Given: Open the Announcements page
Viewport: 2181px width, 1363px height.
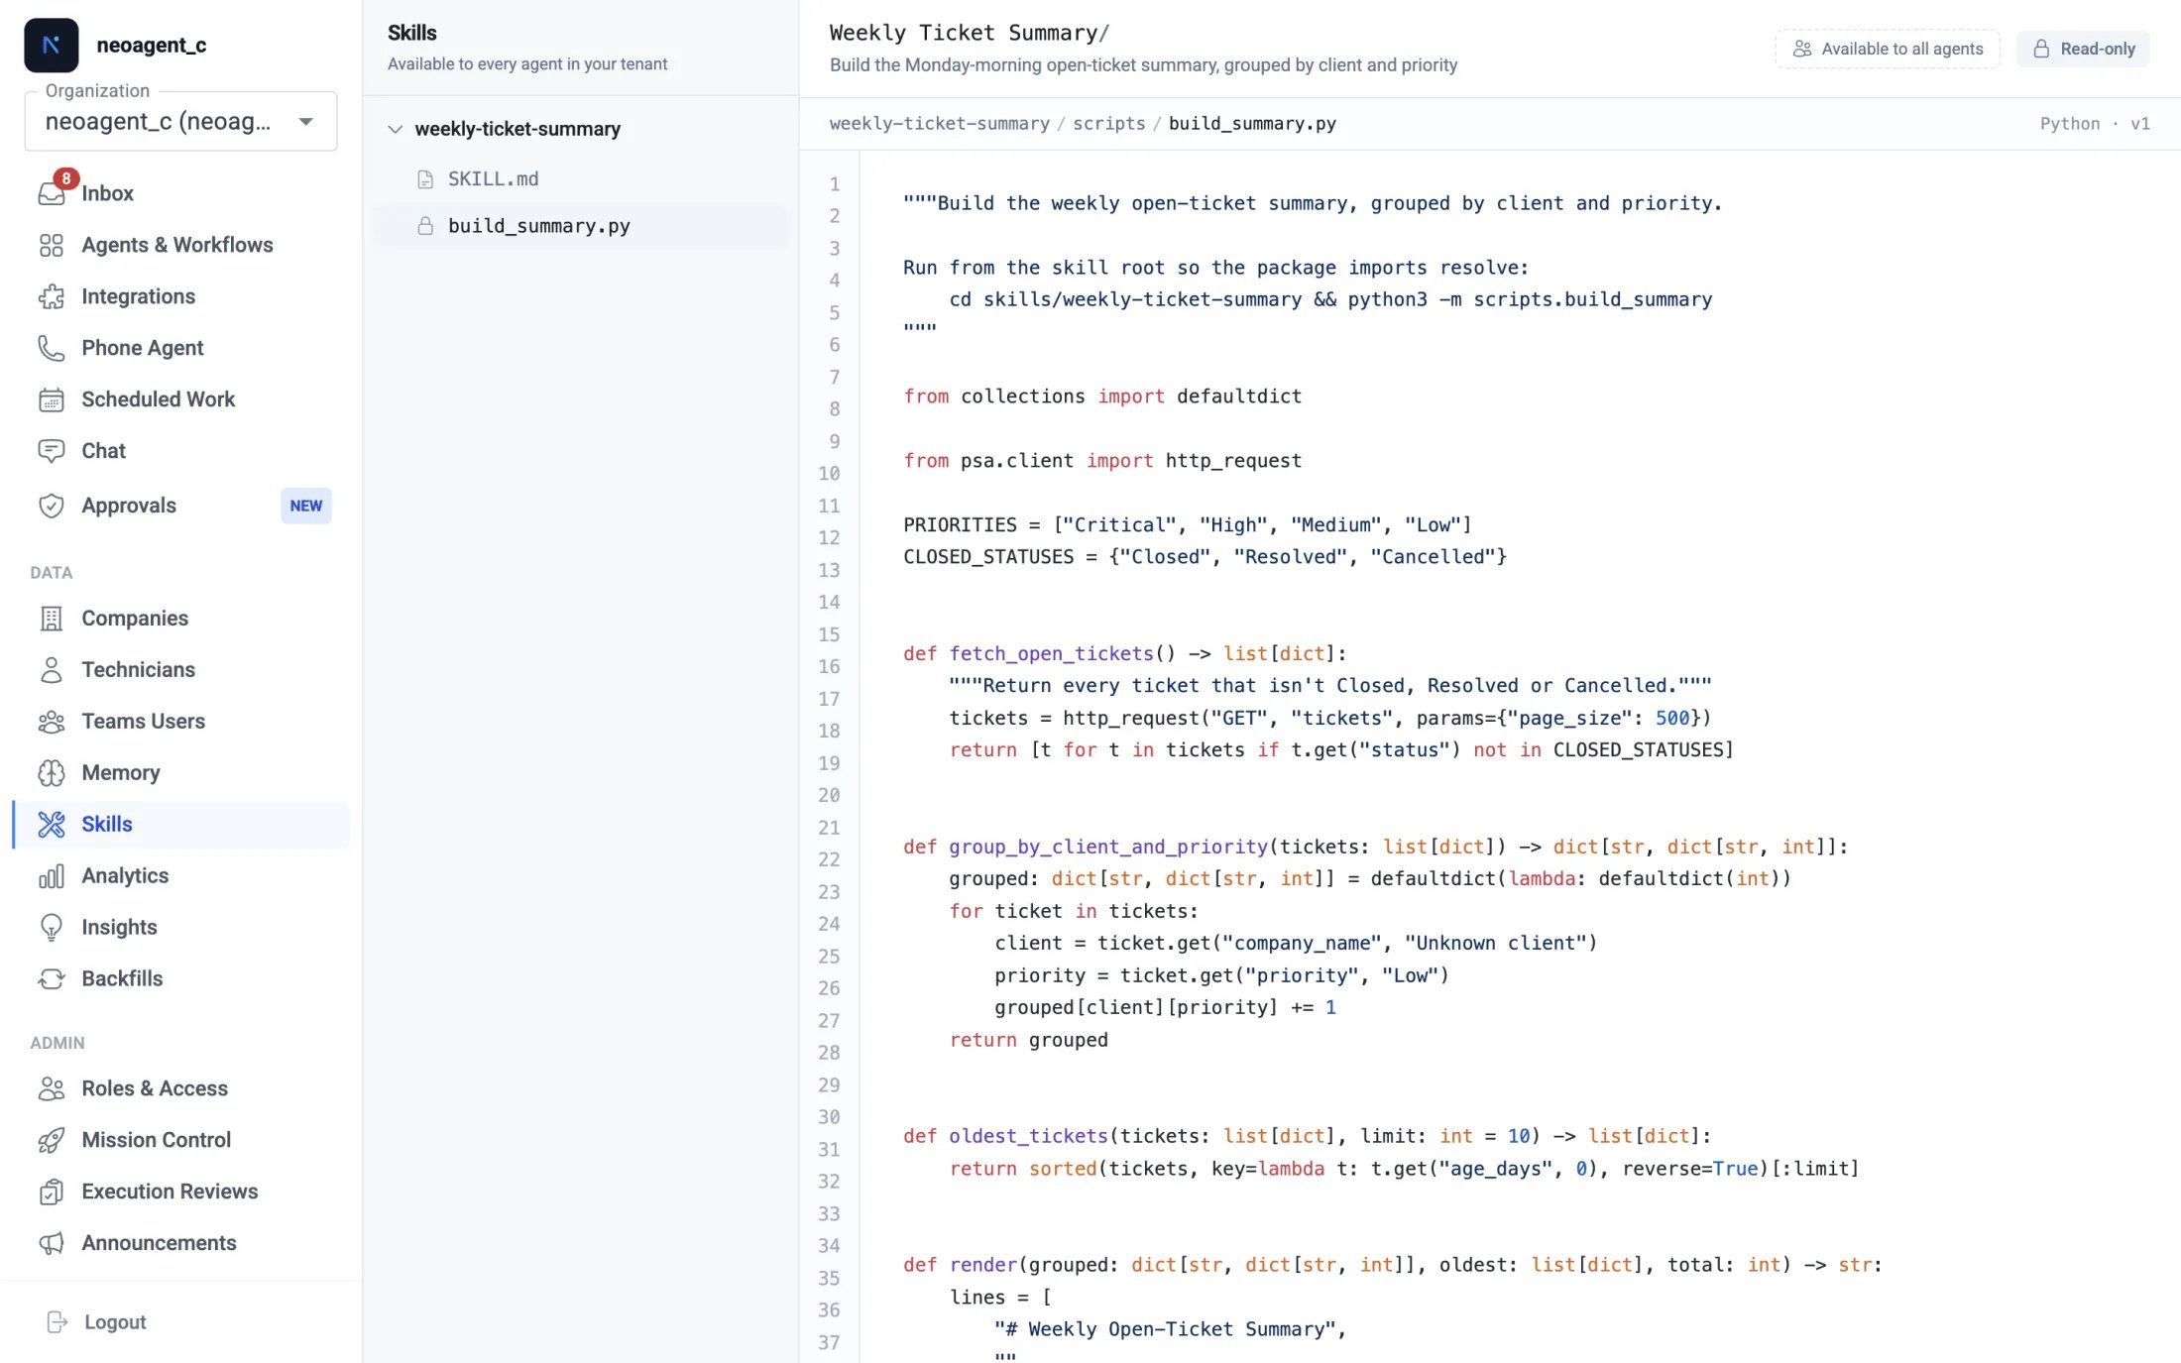Looking at the screenshot, I should (x=180, y=1244).
